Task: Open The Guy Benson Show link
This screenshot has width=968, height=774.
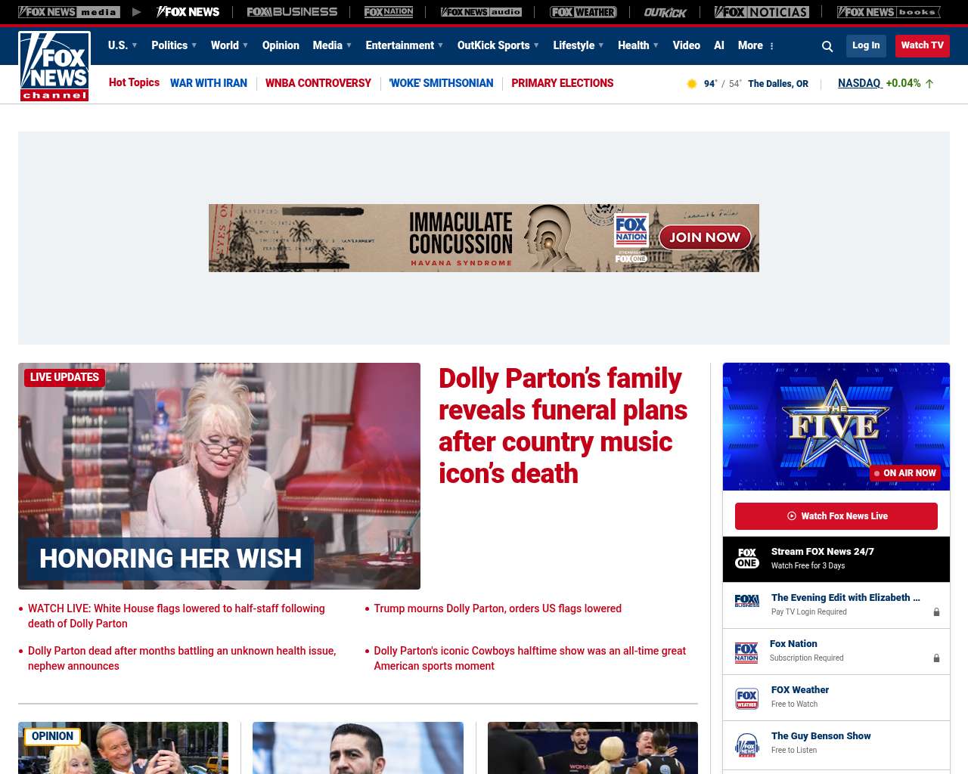Action: [821, 736]
